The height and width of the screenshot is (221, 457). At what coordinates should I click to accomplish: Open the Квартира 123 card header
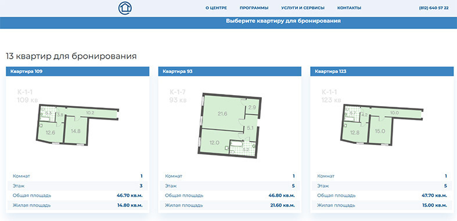pos(382,71)
